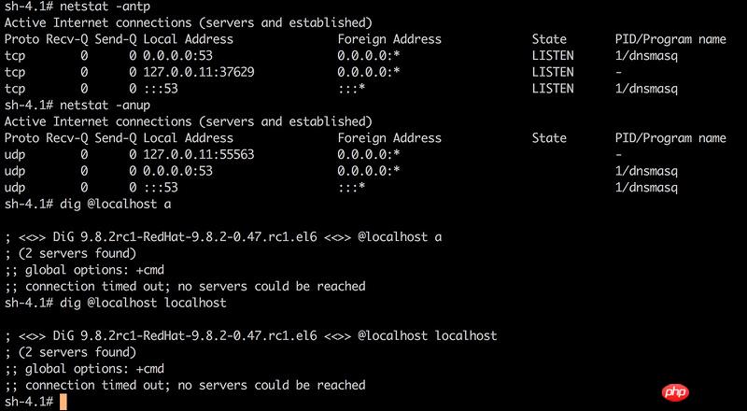Click the second 'Foreign Address' column header

(389, 138)
